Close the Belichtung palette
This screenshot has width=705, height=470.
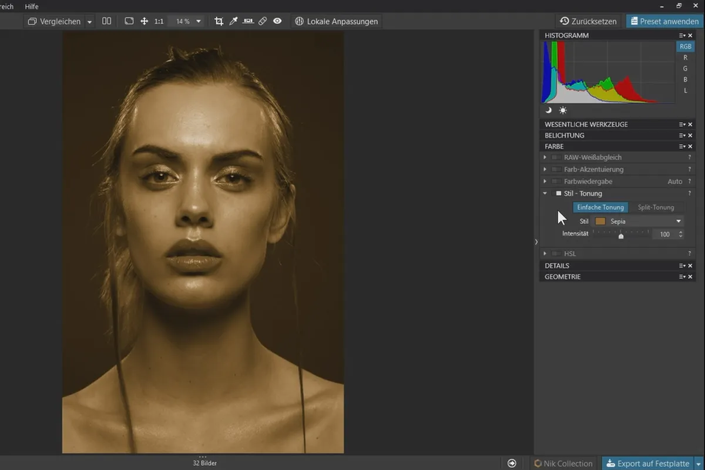click(x=690, y=136)
